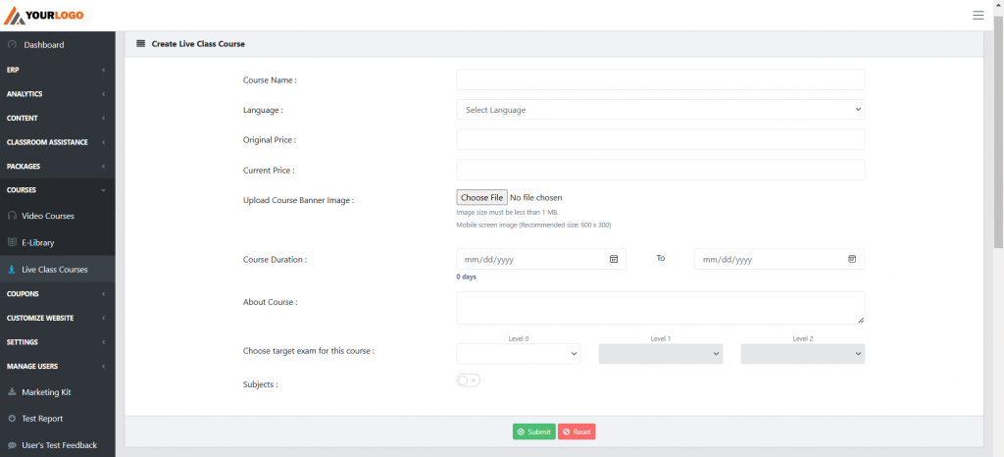
Task: Click the Live Class Courses icon
Action: tap(12, 270)
